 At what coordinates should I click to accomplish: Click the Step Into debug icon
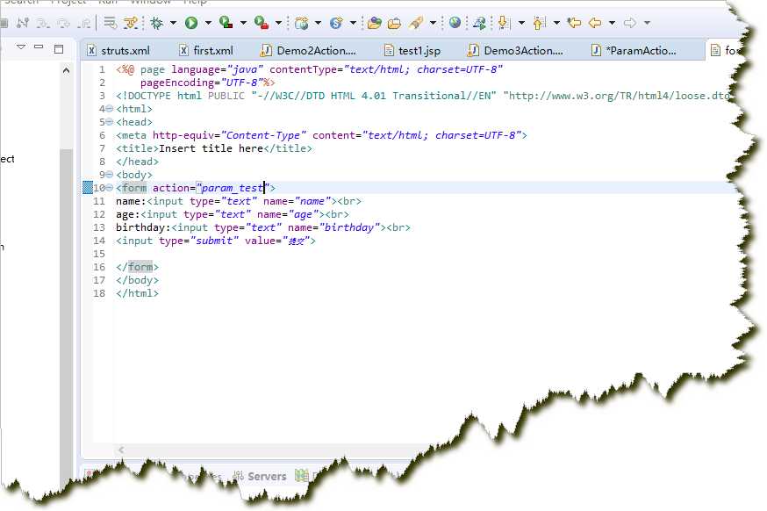pyautogui.click(x=43, y=23)
